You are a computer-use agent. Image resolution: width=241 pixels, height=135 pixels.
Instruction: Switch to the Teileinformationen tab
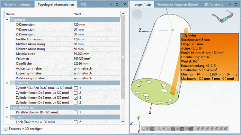point(18,5)
